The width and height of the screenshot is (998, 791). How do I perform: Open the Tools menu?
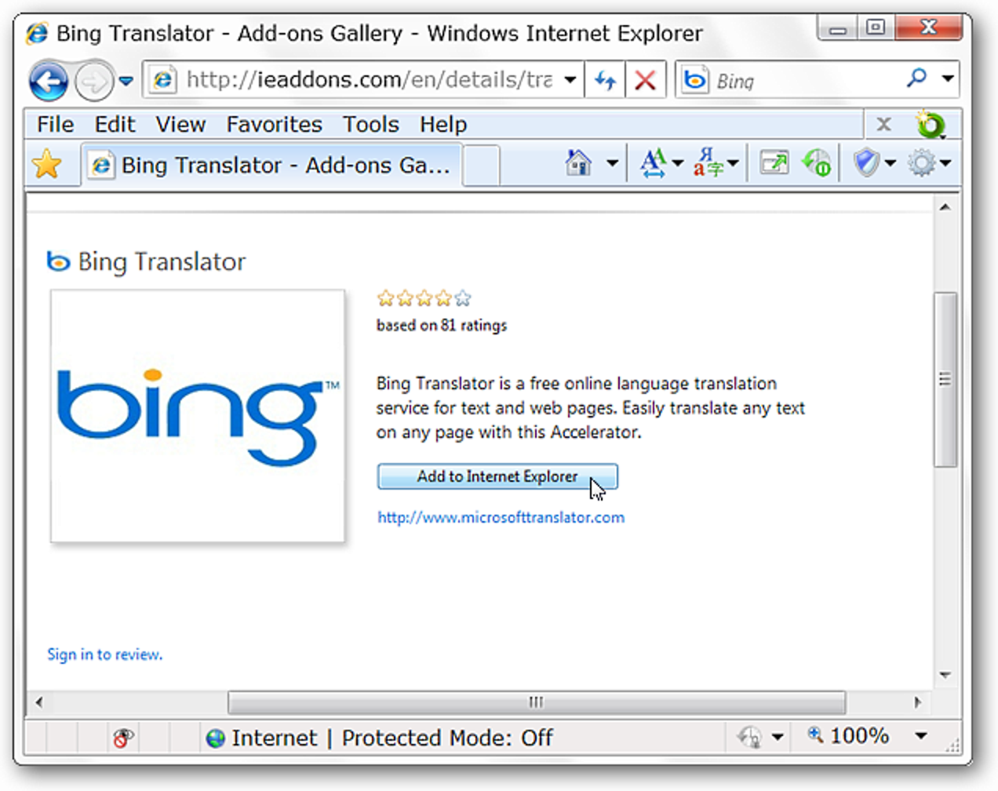[370, 125]
